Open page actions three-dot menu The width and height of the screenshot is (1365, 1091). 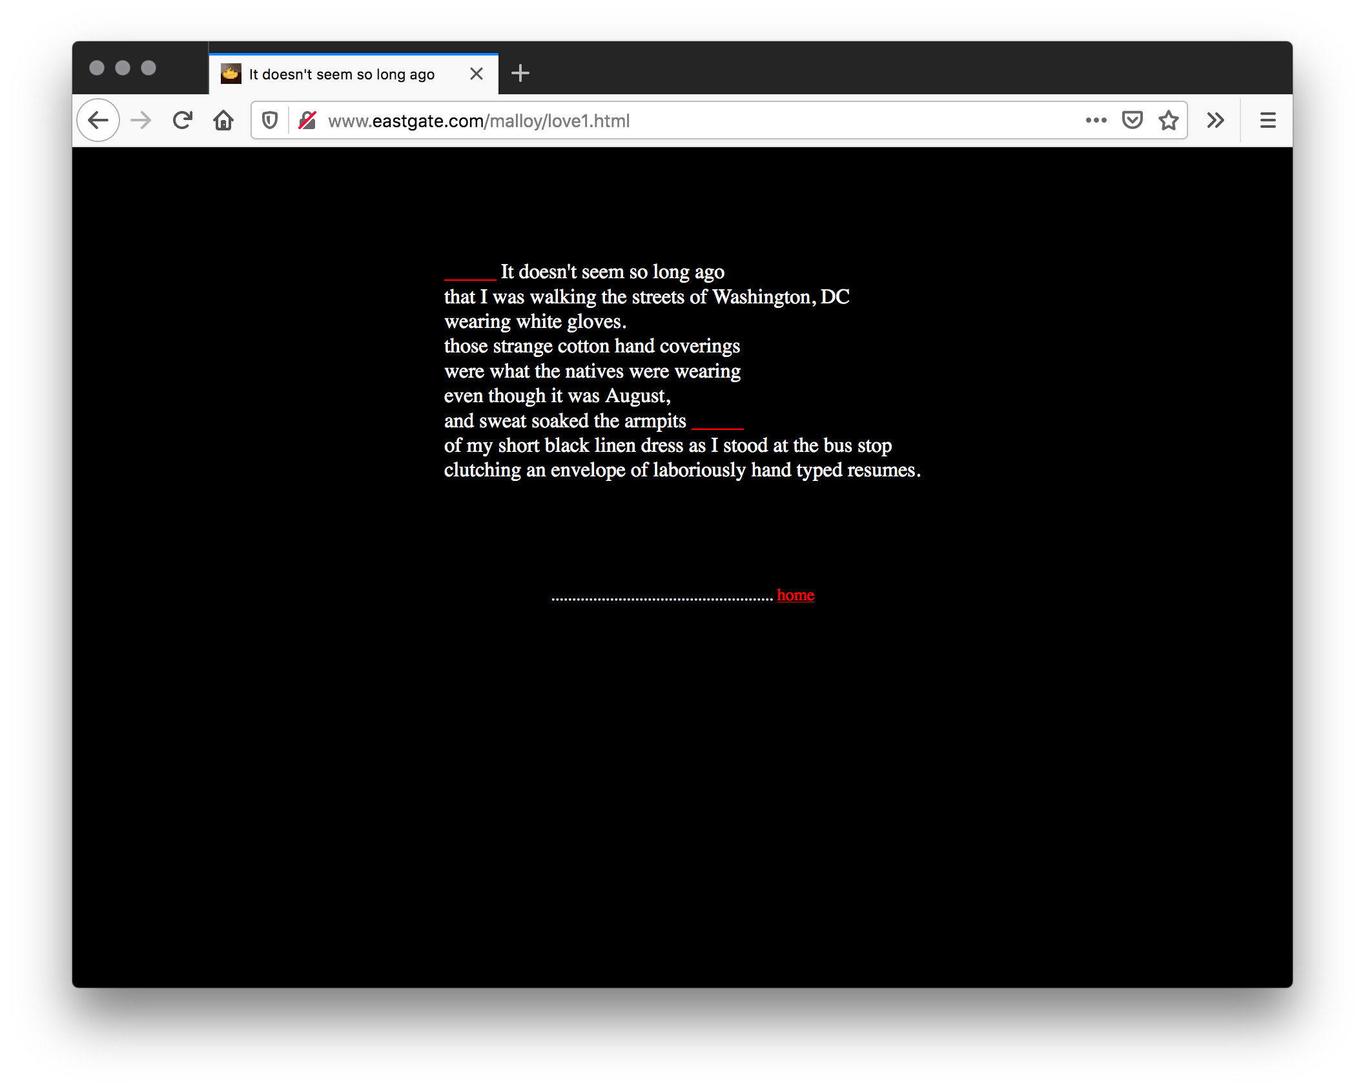pos(1096,120)
